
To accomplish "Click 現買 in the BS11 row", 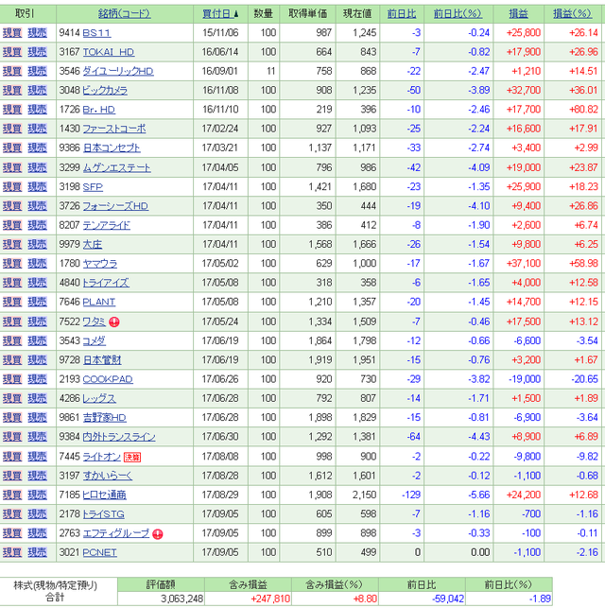I will click(12, 33).
